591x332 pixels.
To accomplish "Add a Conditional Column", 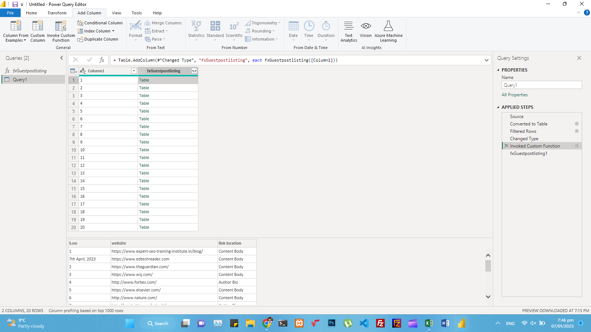I will tap(100, 23).
